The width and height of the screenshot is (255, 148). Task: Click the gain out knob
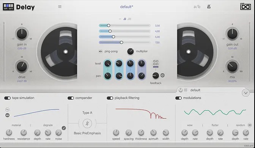tap(232, 34)
